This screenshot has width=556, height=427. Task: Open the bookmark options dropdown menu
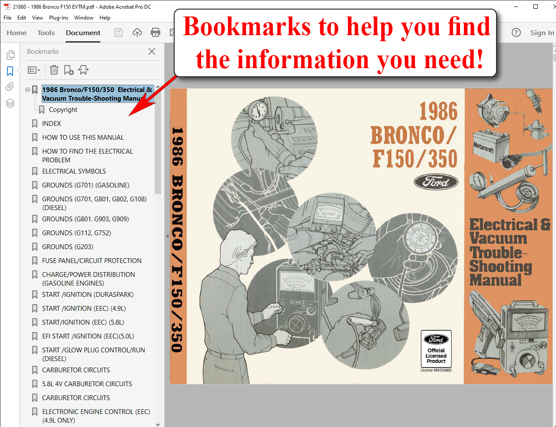pos(34,70)
